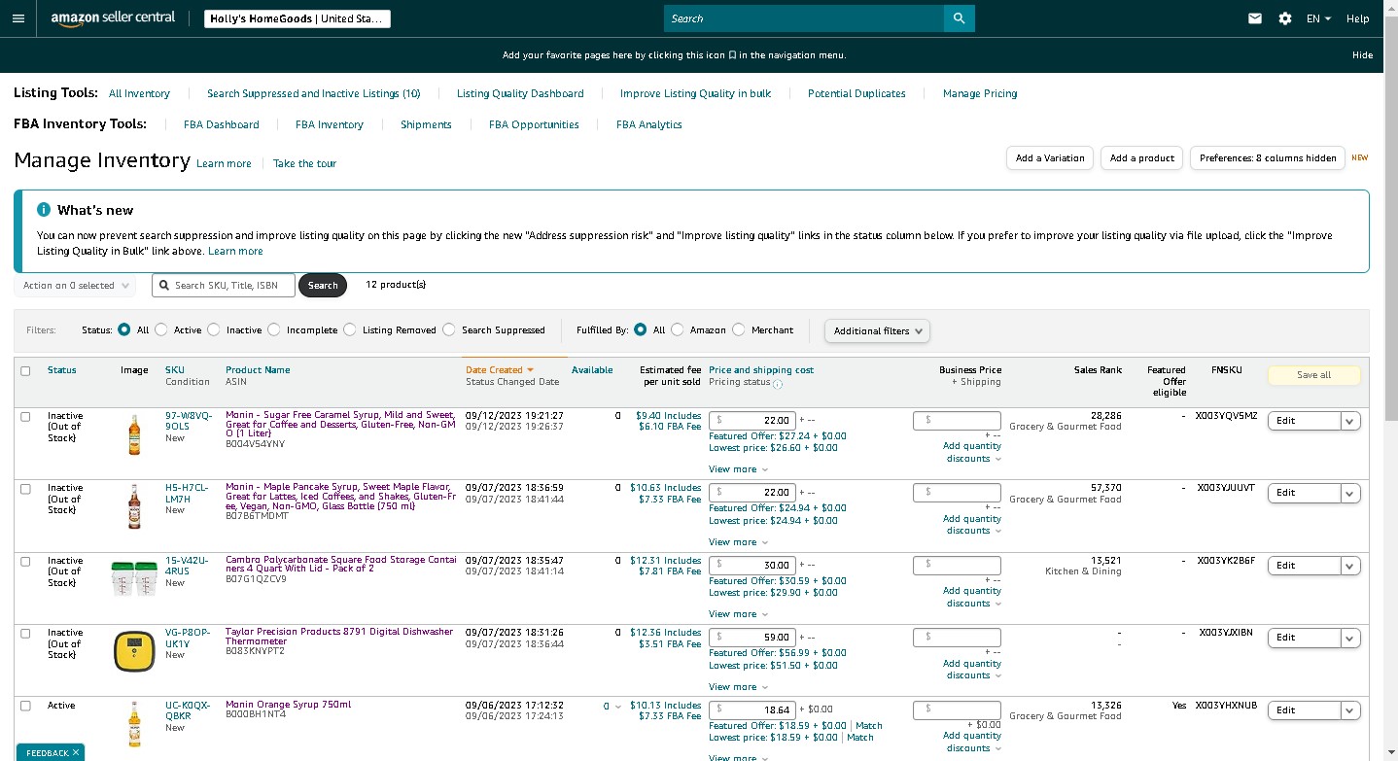
Task: Open Search Suppressed and Inactive Listings
Action: 314,94
